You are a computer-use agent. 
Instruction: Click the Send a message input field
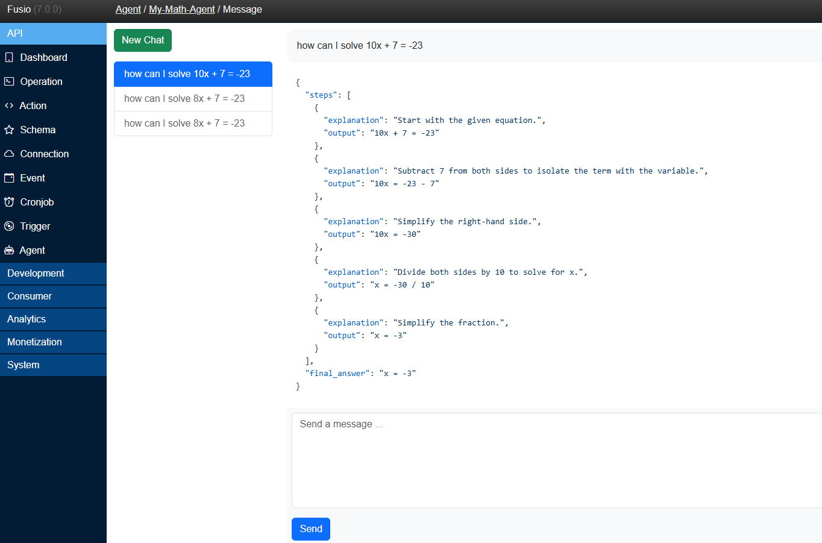542,458
